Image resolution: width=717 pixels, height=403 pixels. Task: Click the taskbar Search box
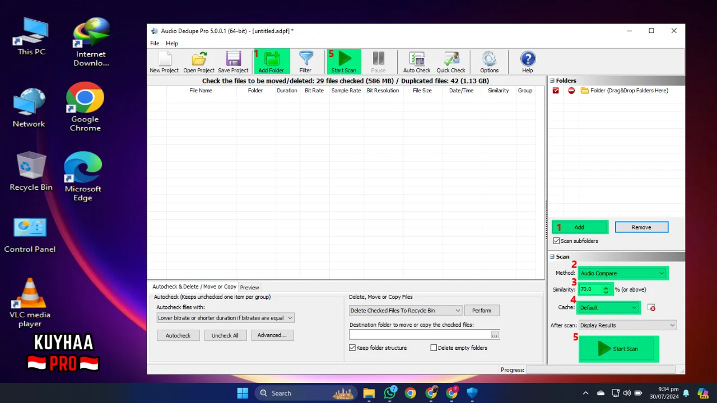coord(305,393)
